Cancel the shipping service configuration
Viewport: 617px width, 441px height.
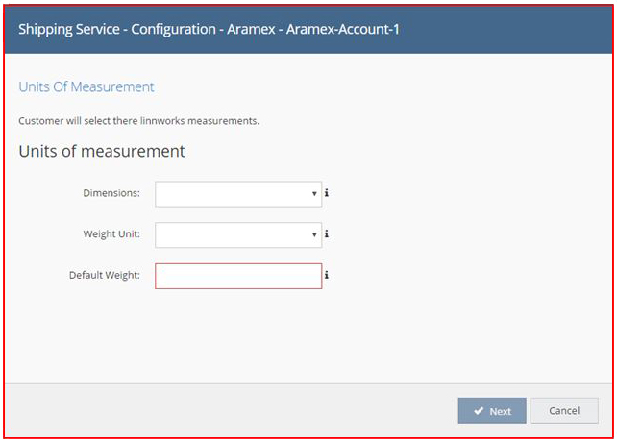(x=564, y=410)
